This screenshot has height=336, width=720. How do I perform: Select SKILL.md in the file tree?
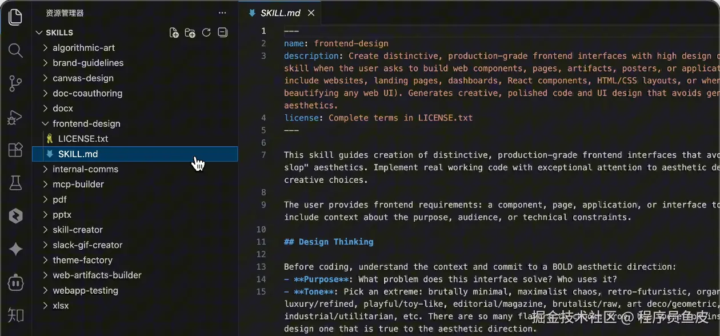tap(78, 154)
